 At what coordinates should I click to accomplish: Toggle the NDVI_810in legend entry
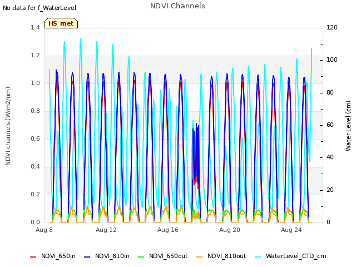click(107, 256)
